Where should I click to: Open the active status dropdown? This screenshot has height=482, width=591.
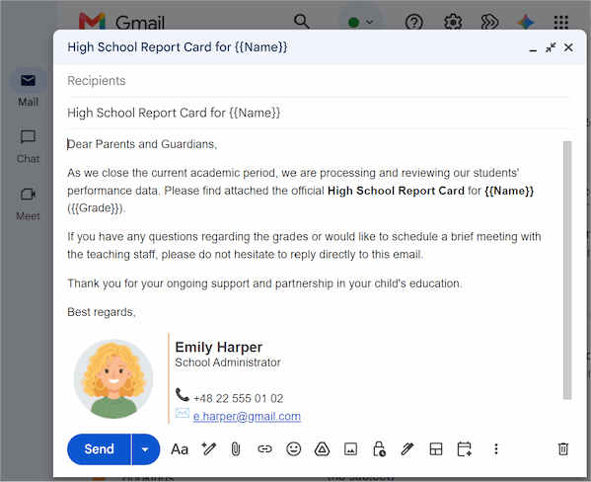[x=360, y=23]
